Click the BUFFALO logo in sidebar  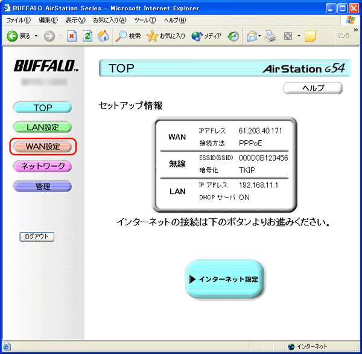(46, 66)
